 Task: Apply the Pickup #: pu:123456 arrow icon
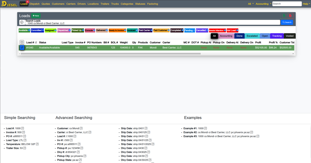[x=82, y=148]
